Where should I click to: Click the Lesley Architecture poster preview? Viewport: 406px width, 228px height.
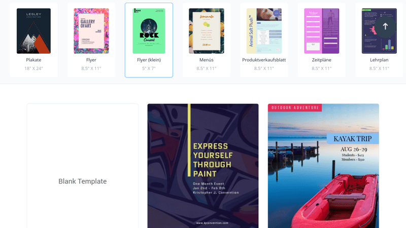[x=33, y=31]
